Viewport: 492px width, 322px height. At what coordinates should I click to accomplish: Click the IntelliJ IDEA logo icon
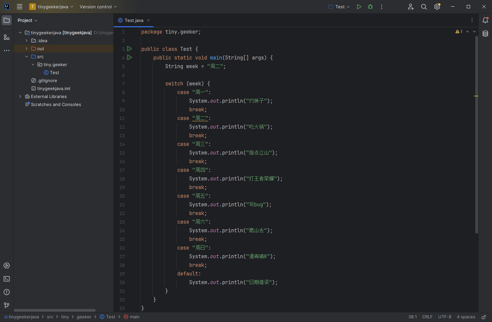click(6, 7)
